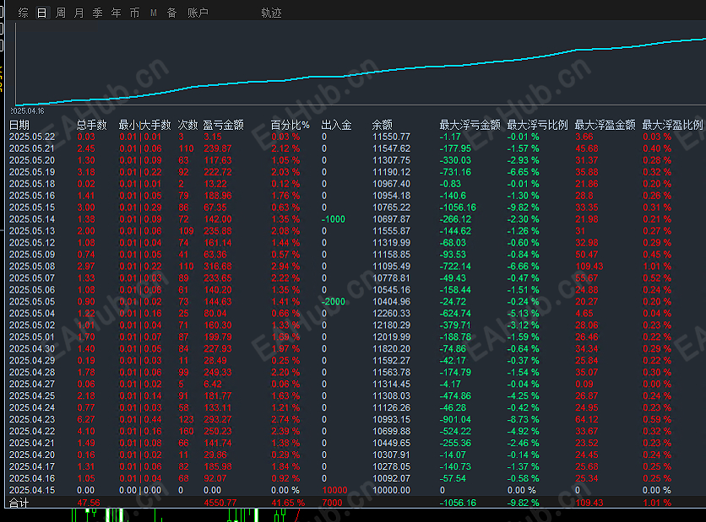
Task: Select the row dated 2025.05.18
Action: 357,184
